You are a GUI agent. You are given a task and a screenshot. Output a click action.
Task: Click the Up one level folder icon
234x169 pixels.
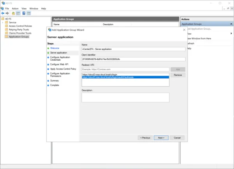pyautogui.click(x=13, y=13)
